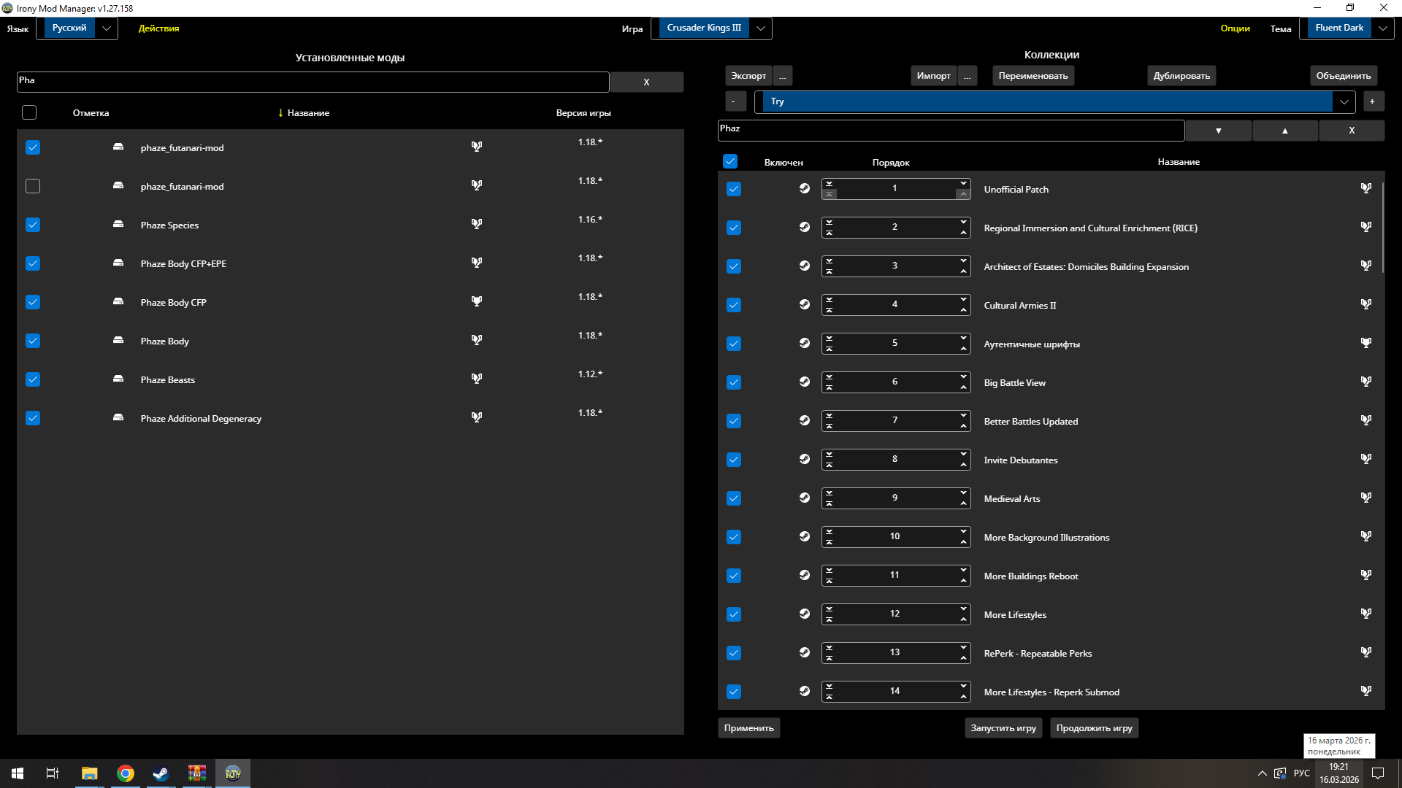The height and width of the screenshot is (788, 1402).
Task: Click the Steam source icon for Unofficial Patch
Action: pyautogui.click(x=805, y=188)
